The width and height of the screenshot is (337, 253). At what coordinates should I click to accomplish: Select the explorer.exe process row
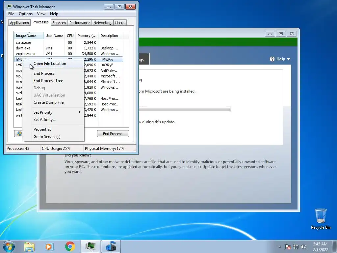pos(68,54)
